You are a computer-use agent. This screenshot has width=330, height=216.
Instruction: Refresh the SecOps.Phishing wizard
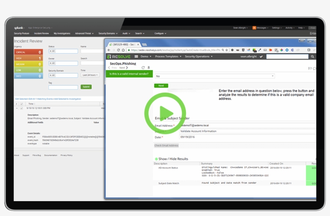click(x=143, y=68)
